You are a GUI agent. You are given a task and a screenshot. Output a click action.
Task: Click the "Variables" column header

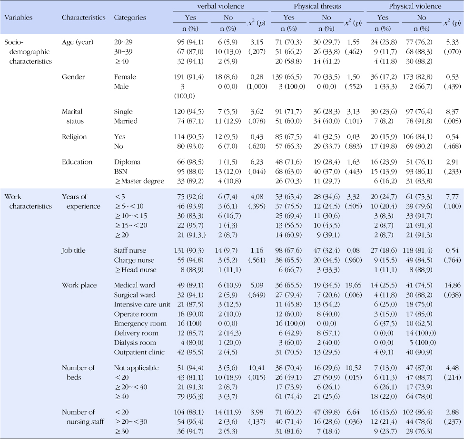pos(19,18)
